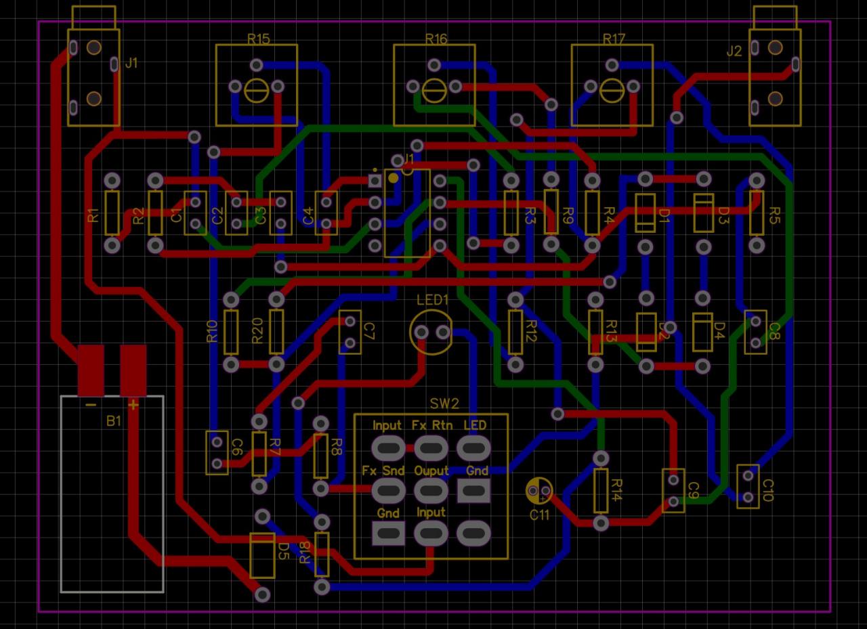Click the R1 resistor label
Image resolution: width=867 pixels, height=629 pixels.
coord(93,216)
